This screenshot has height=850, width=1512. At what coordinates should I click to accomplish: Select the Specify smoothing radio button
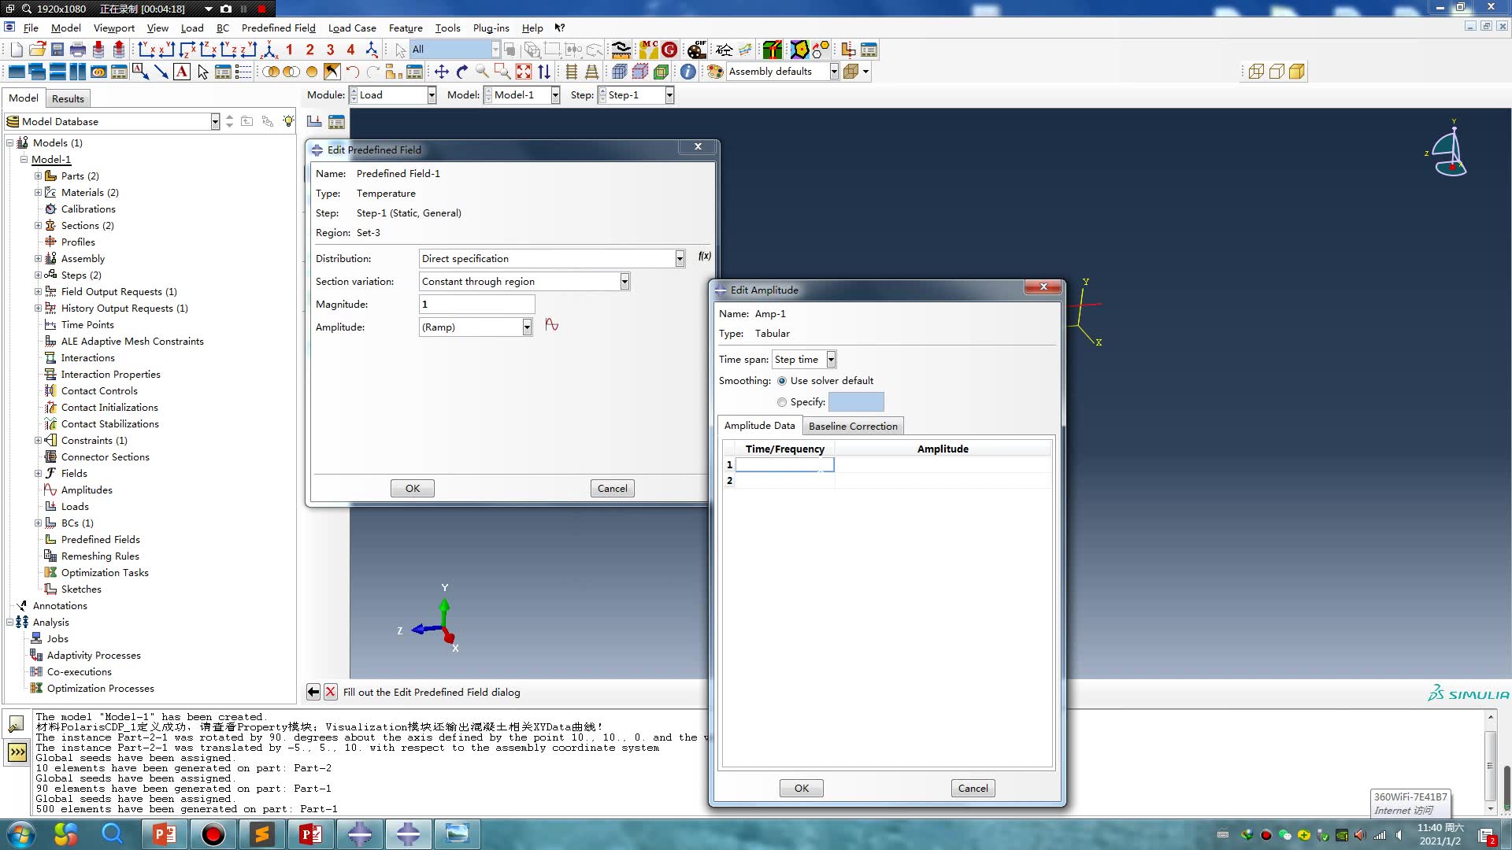click(x=782, y=402)
